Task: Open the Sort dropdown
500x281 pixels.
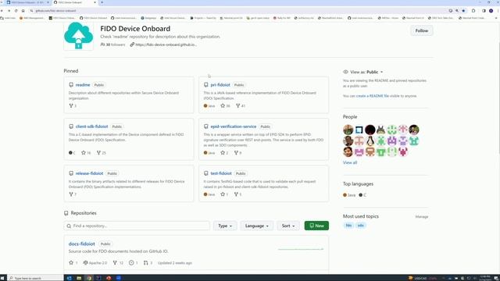Action: tap(288, 226)
